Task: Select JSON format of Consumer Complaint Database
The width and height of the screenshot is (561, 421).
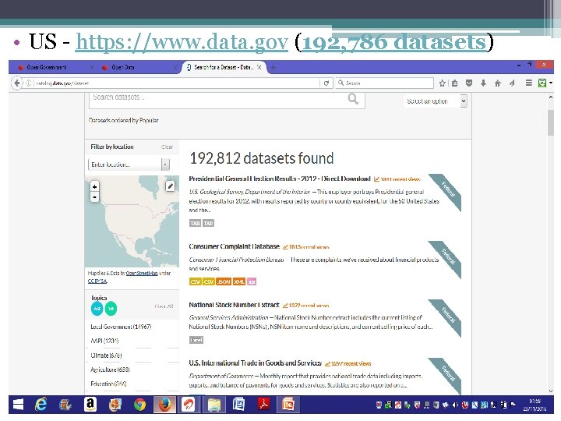Action: pyautogui.click(x=224, y=281)
